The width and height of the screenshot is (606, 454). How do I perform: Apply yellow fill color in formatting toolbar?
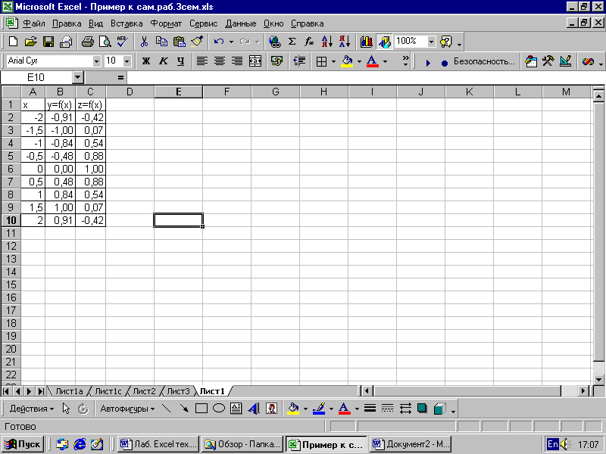347,61
